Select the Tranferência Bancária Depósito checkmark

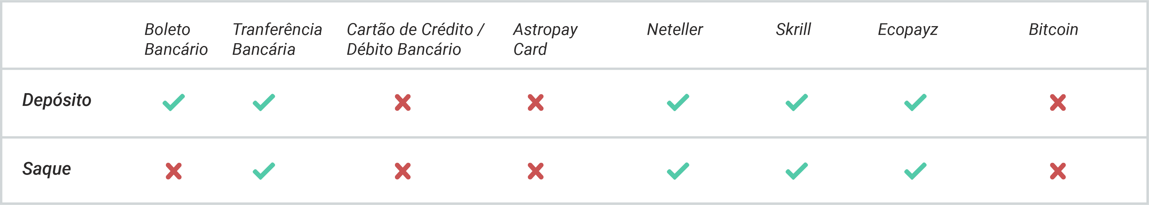264,102
